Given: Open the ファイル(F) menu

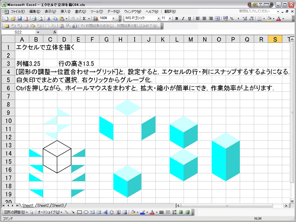Looking at the screenshot, I should (x=18, y=11).
